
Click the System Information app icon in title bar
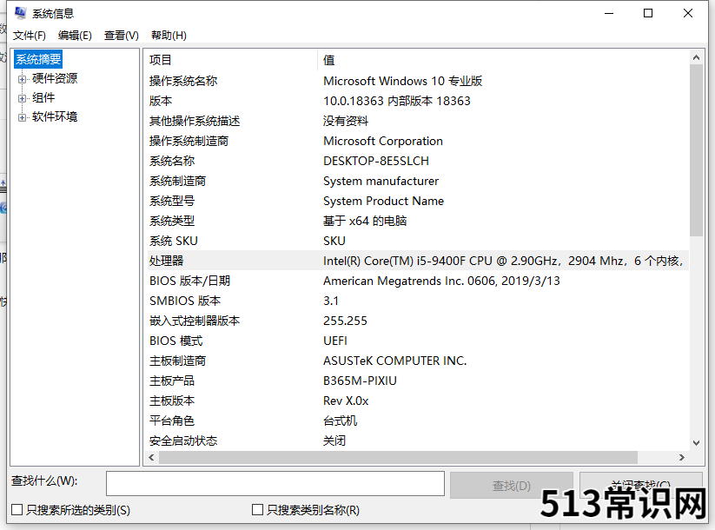[x=20, y=13]
